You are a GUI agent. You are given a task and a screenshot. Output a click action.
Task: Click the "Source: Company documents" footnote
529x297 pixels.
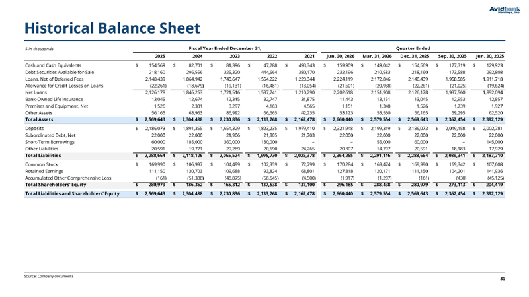tap(48, 276)
